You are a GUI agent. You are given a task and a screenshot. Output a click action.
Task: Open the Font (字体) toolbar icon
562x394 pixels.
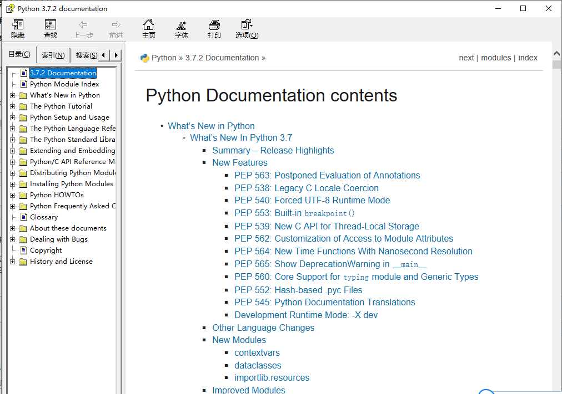[x=182, y=25]
